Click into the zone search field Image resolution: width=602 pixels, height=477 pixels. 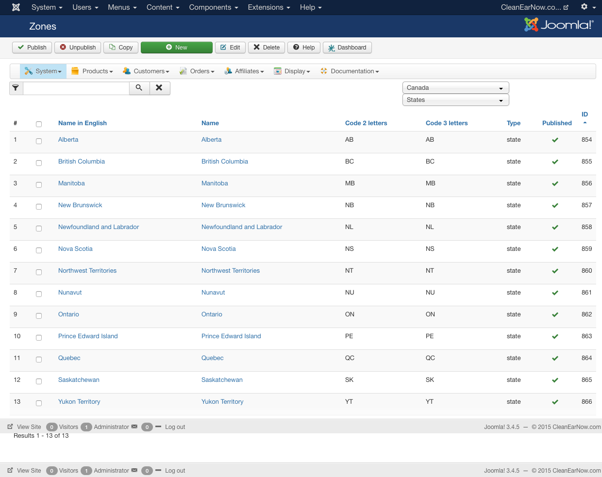[76, 88]
